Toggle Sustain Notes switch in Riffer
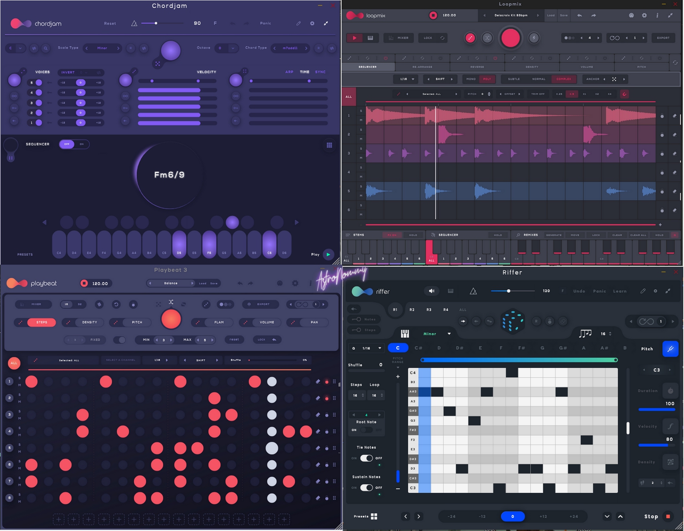The width and height of the screenshot is (684, 531). pos(366,488)
